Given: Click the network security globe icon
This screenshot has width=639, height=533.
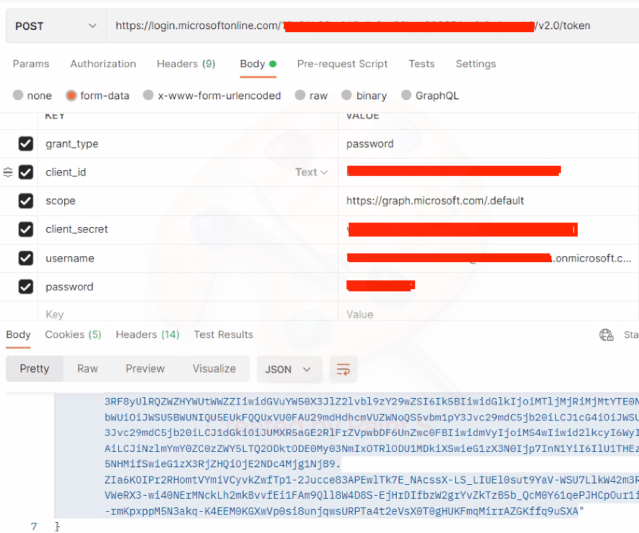Looking at the screenshot, I should pyautogui.click(x=606, y=334).
